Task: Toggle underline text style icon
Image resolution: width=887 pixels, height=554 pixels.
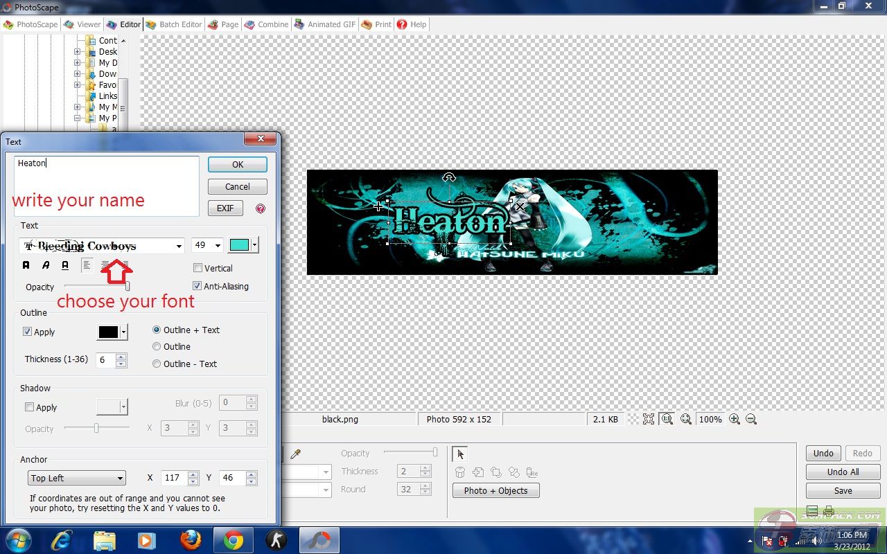Action: tap(65, 265)
